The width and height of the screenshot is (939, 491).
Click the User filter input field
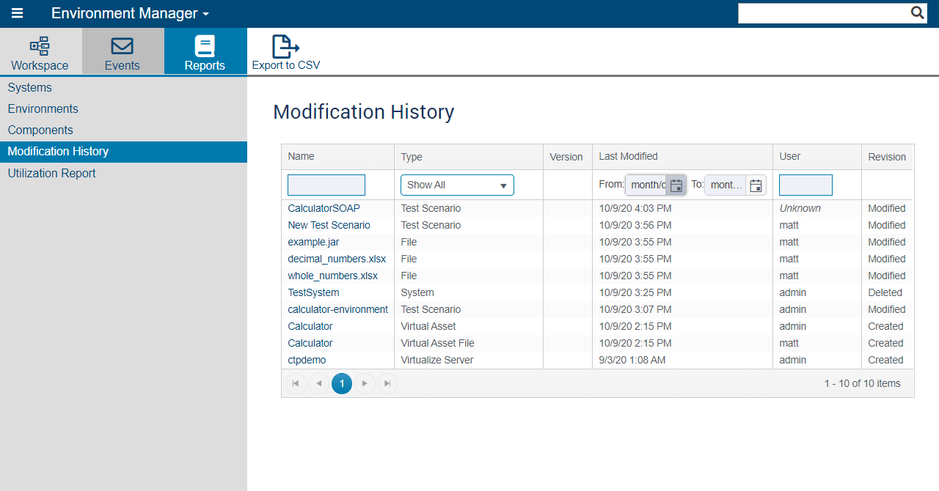click(805, 185)
